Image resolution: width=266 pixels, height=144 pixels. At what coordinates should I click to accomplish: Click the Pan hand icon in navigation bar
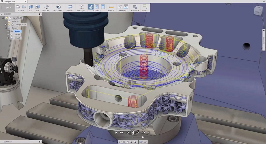tap(128, 142)
